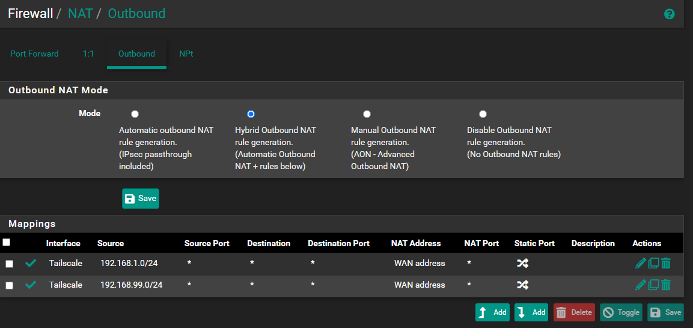Click the Save button under Outbound NAT Mode
Image resolution: width=693 pixels, height=328 pixels.
point(141,199)
